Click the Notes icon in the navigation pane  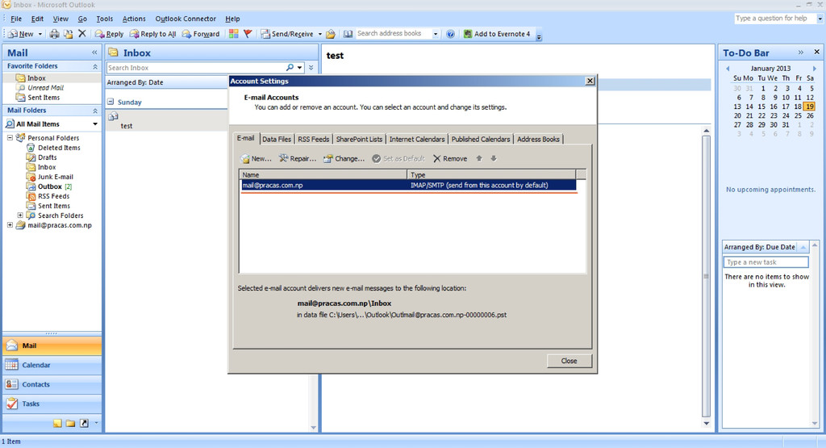click(57, 423)
